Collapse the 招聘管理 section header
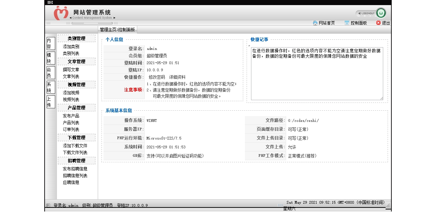The image size is (436, 220). pos(77,161)
